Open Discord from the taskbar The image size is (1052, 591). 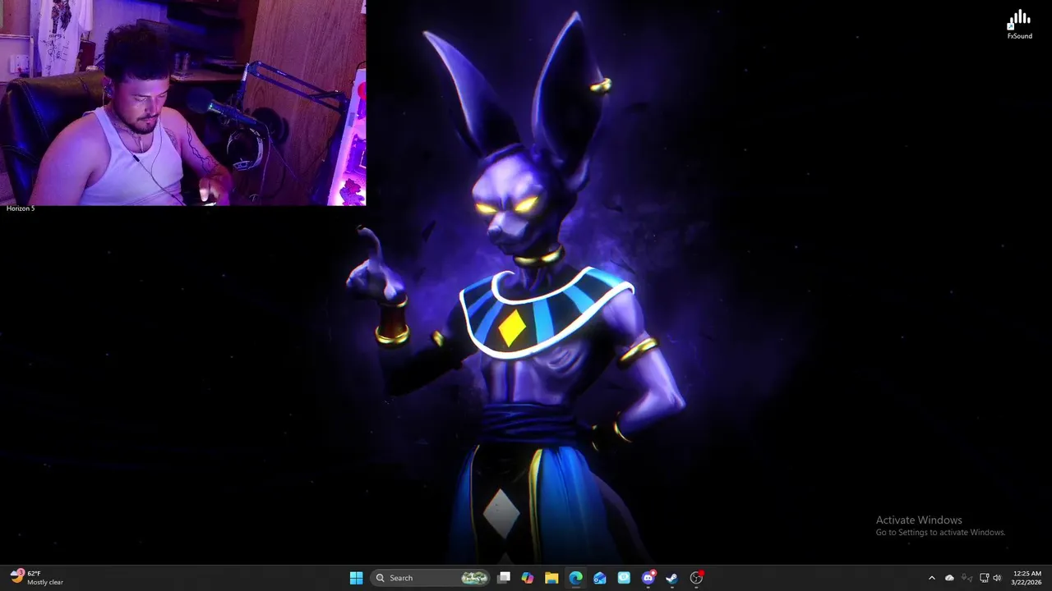pos(648,578)
